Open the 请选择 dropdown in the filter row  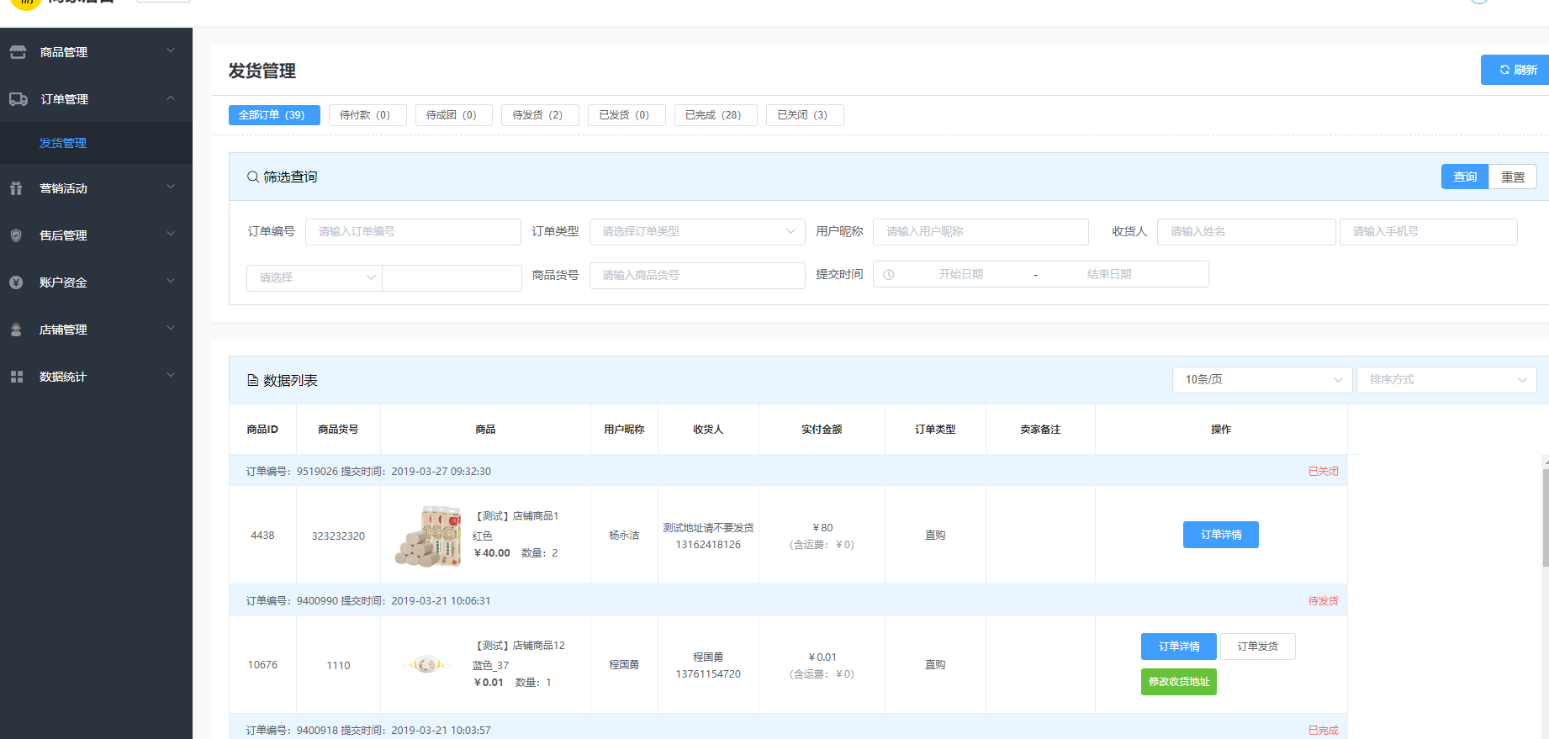(314, 277)
